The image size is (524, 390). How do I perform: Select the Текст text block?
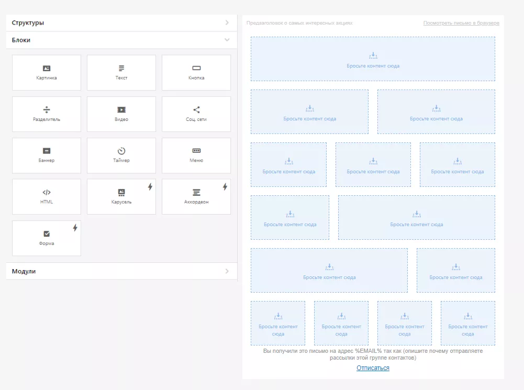click(x=121, y=73)
